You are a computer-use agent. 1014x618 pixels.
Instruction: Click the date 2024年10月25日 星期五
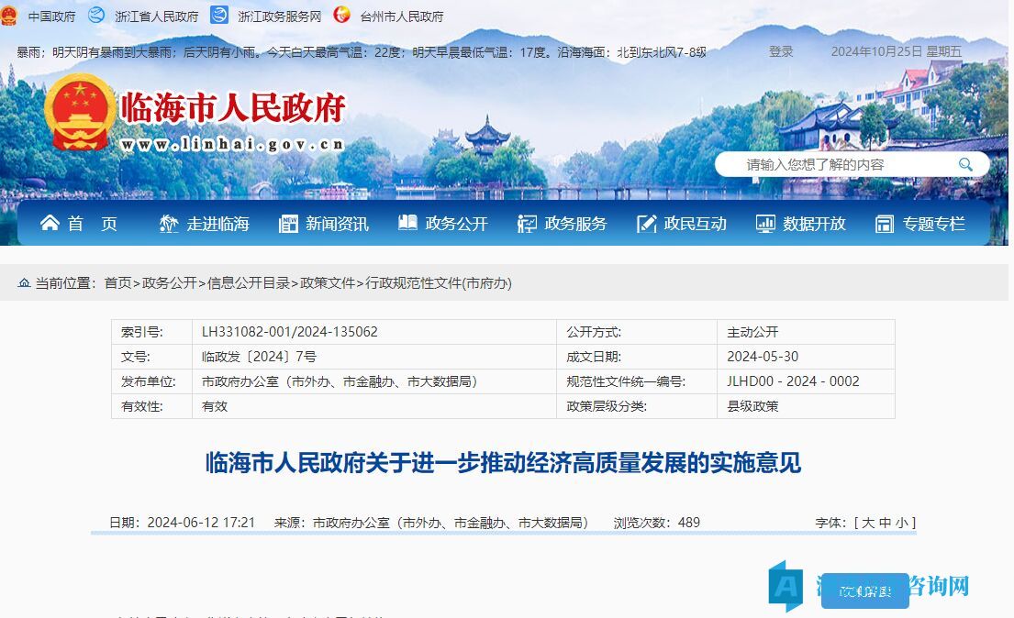click(897, 51)
